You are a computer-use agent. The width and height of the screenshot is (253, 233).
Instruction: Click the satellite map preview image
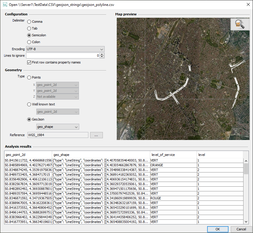[183, 79]
